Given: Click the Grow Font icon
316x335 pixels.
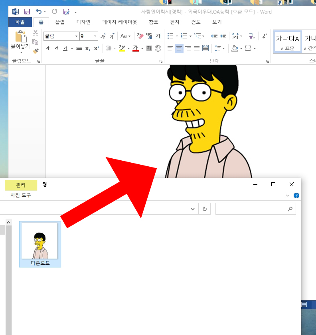Looking at the screenshot, I should [x=103, y=36].
